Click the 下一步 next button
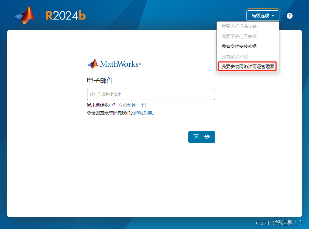Image resolution: width=309 pixels, height=229 pixels. (x=201, y=137)
